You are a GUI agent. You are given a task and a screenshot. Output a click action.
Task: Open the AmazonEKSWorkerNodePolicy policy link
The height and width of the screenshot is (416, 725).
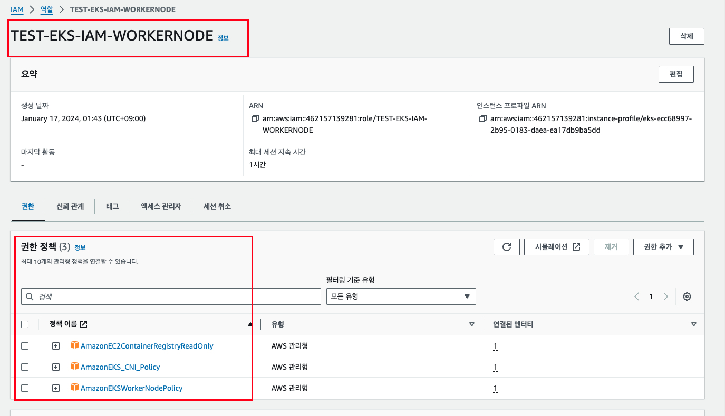coord(132,388)
